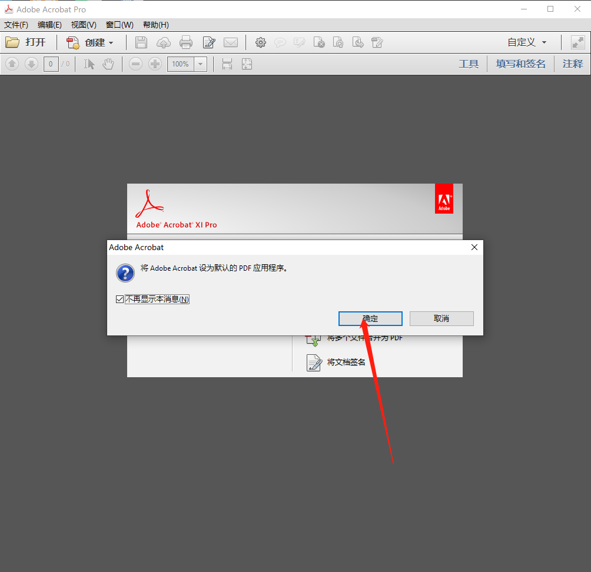The image size is (591, 572).
Task: Confirm with the 确定 button
Action: tap(370, 318)
